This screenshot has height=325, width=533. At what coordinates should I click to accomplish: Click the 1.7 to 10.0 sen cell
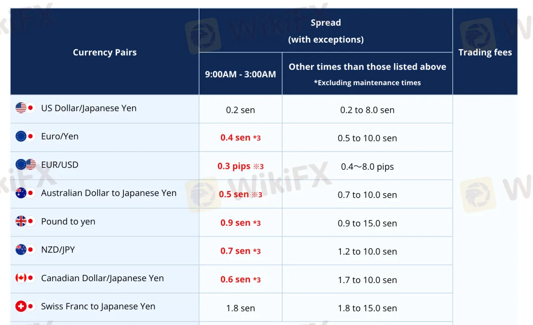(x=367, y=280)
